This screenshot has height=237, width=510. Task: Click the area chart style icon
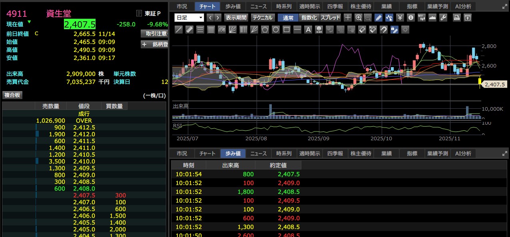(432, 18)
